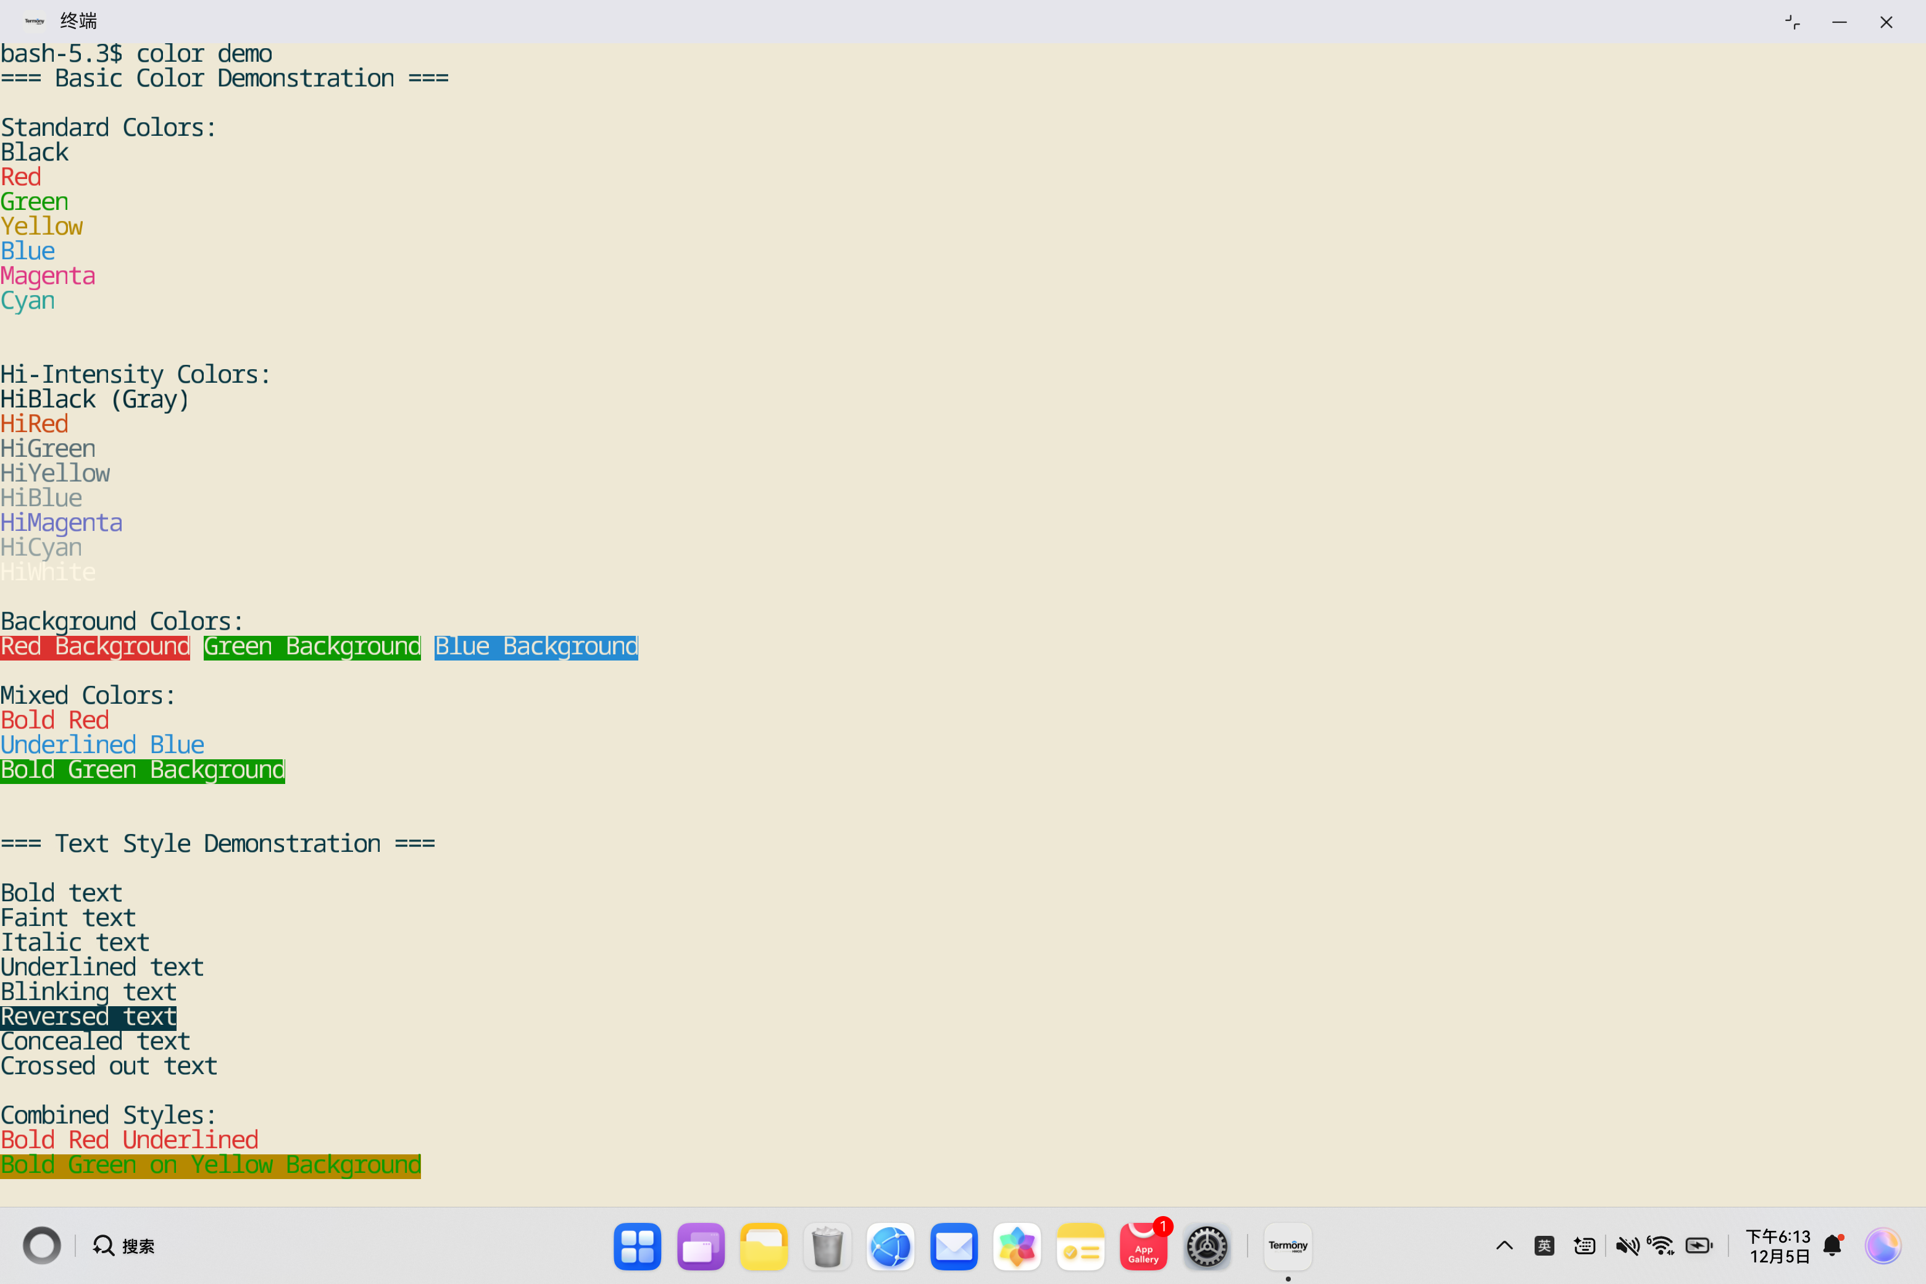Viewport: 1926px width, 1284px height.
Task: Open the yellow Files folder
Action: click(x=763, y=1246)
